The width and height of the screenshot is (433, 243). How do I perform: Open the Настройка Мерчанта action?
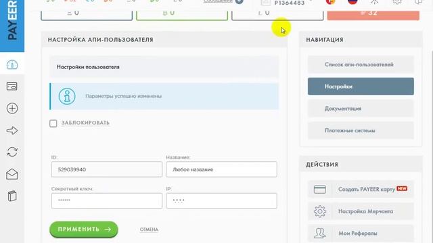click(361, 211)
